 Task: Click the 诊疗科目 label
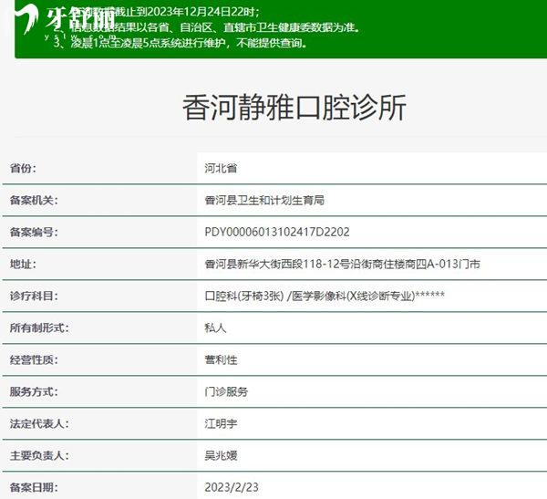[x=34, y=296]
